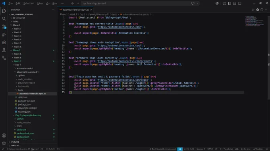
Task: Click the highlighted zoom magnifier in status bar
Action: point(180,149)
